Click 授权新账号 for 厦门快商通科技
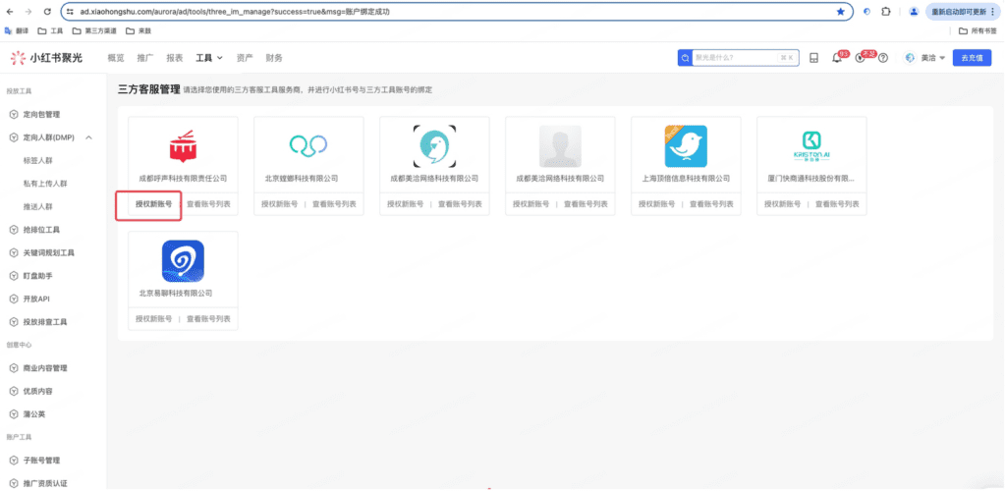 pos(783,204)
